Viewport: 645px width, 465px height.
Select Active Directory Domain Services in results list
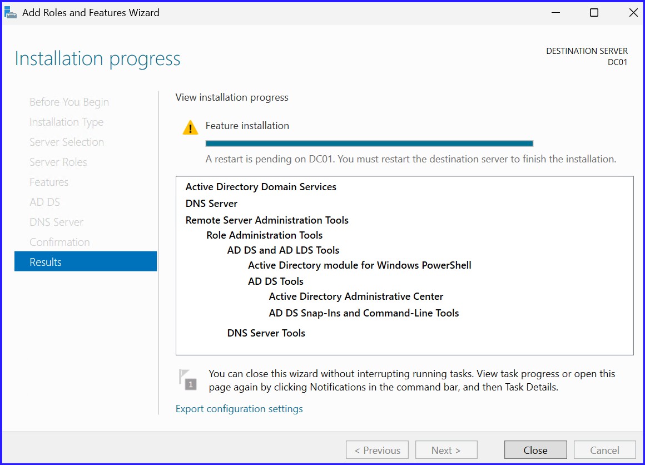coord(261,187)
